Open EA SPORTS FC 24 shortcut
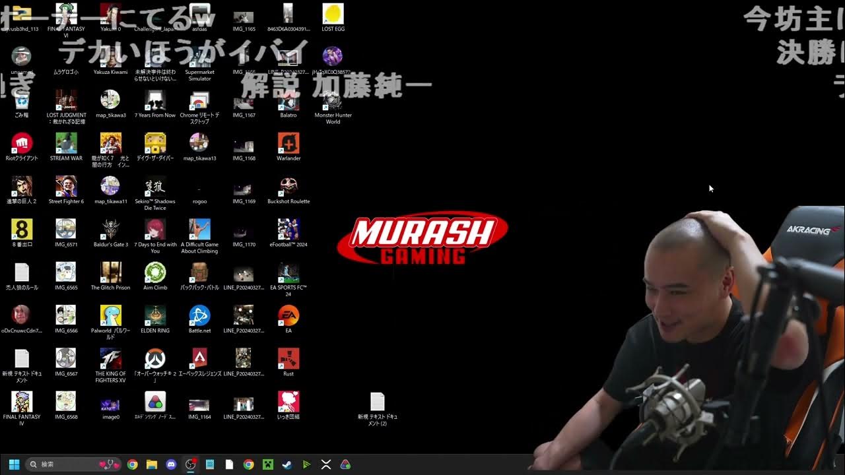845x475 pixels. point(288,279)
